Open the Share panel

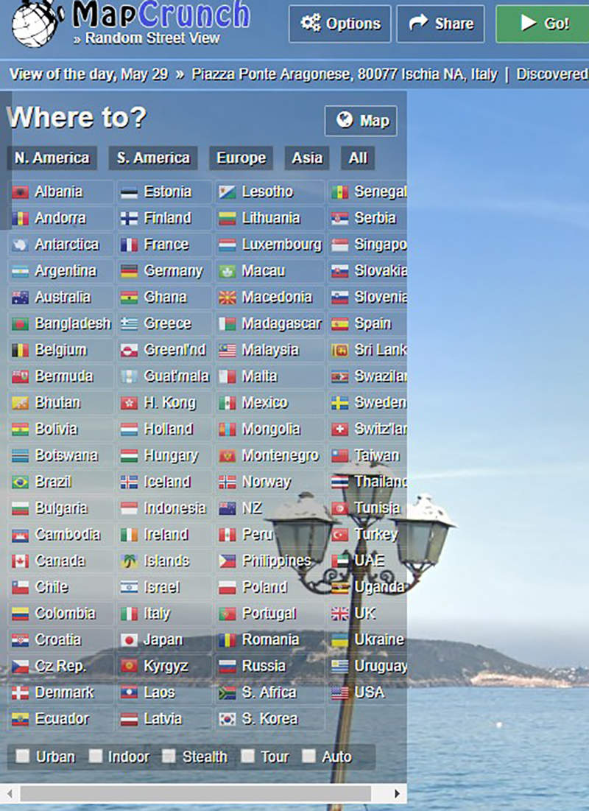pyautogui.click(x=440, y=24)
